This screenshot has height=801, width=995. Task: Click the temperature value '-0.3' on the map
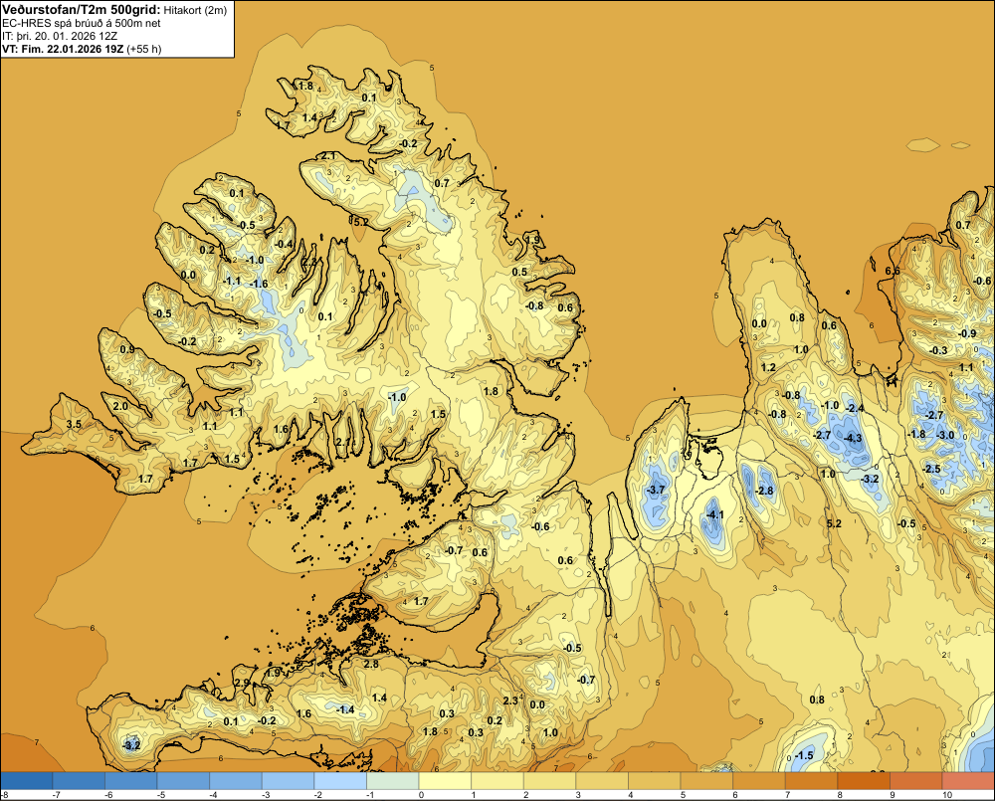(x=938, y=350)
